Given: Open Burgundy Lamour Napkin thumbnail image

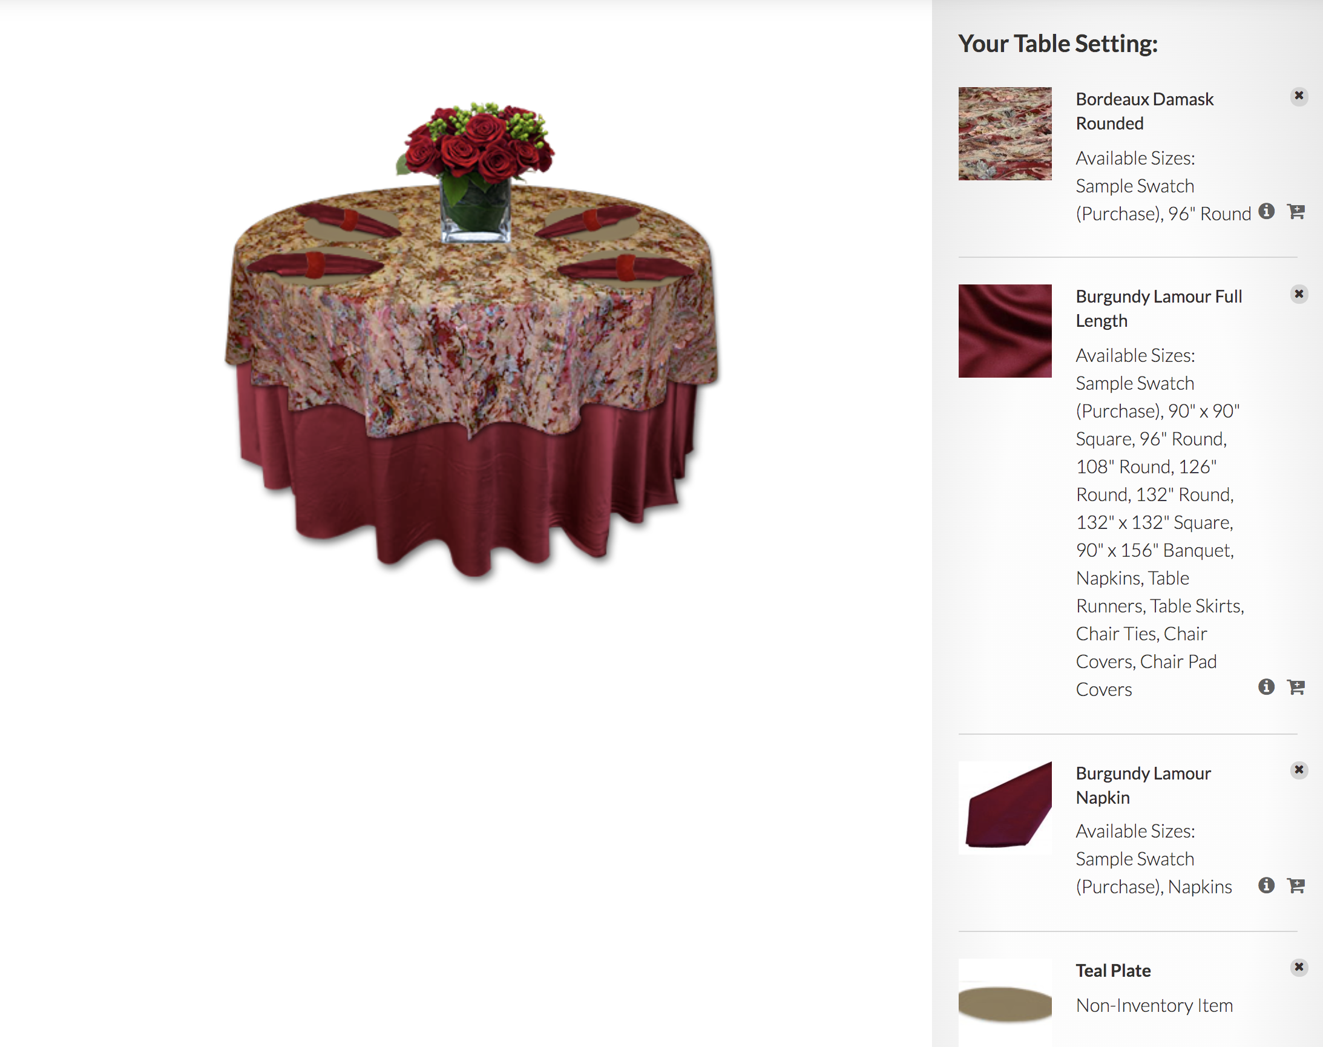Looking at the screenshot, I should point(1005,808).
